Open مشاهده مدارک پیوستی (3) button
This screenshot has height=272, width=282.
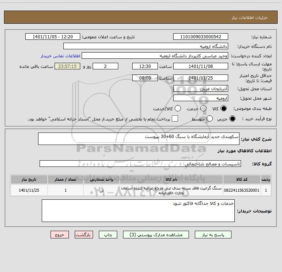tap(156, 235)
